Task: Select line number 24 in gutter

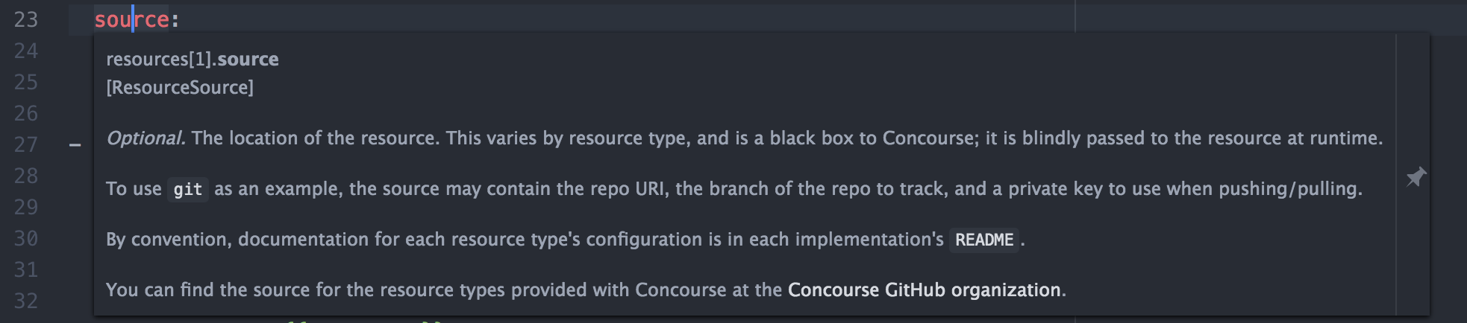Action: coord(26,51)
